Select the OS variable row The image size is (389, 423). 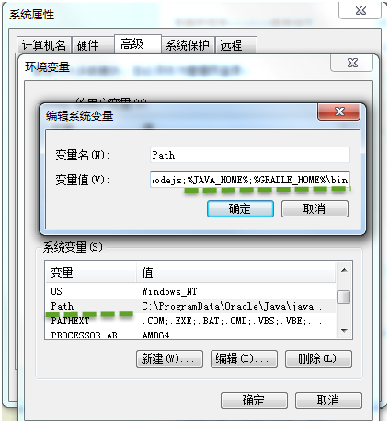(190, 291)
